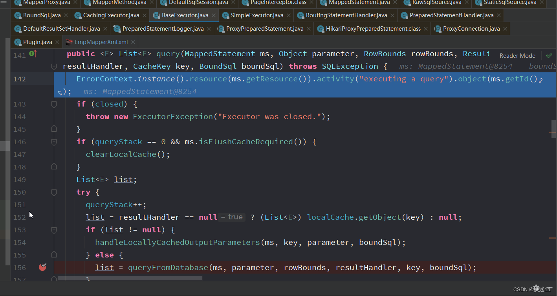Screen dimensions: 557x296
Task: Click ExecutorException on line 144
Action: (x=173, y=117)
